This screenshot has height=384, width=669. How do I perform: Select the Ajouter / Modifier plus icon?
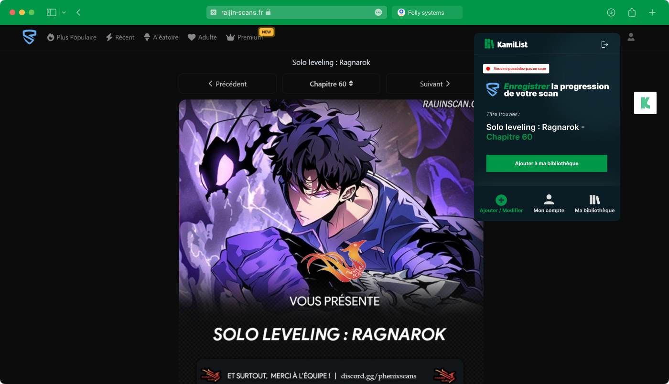tap(501, 200)
